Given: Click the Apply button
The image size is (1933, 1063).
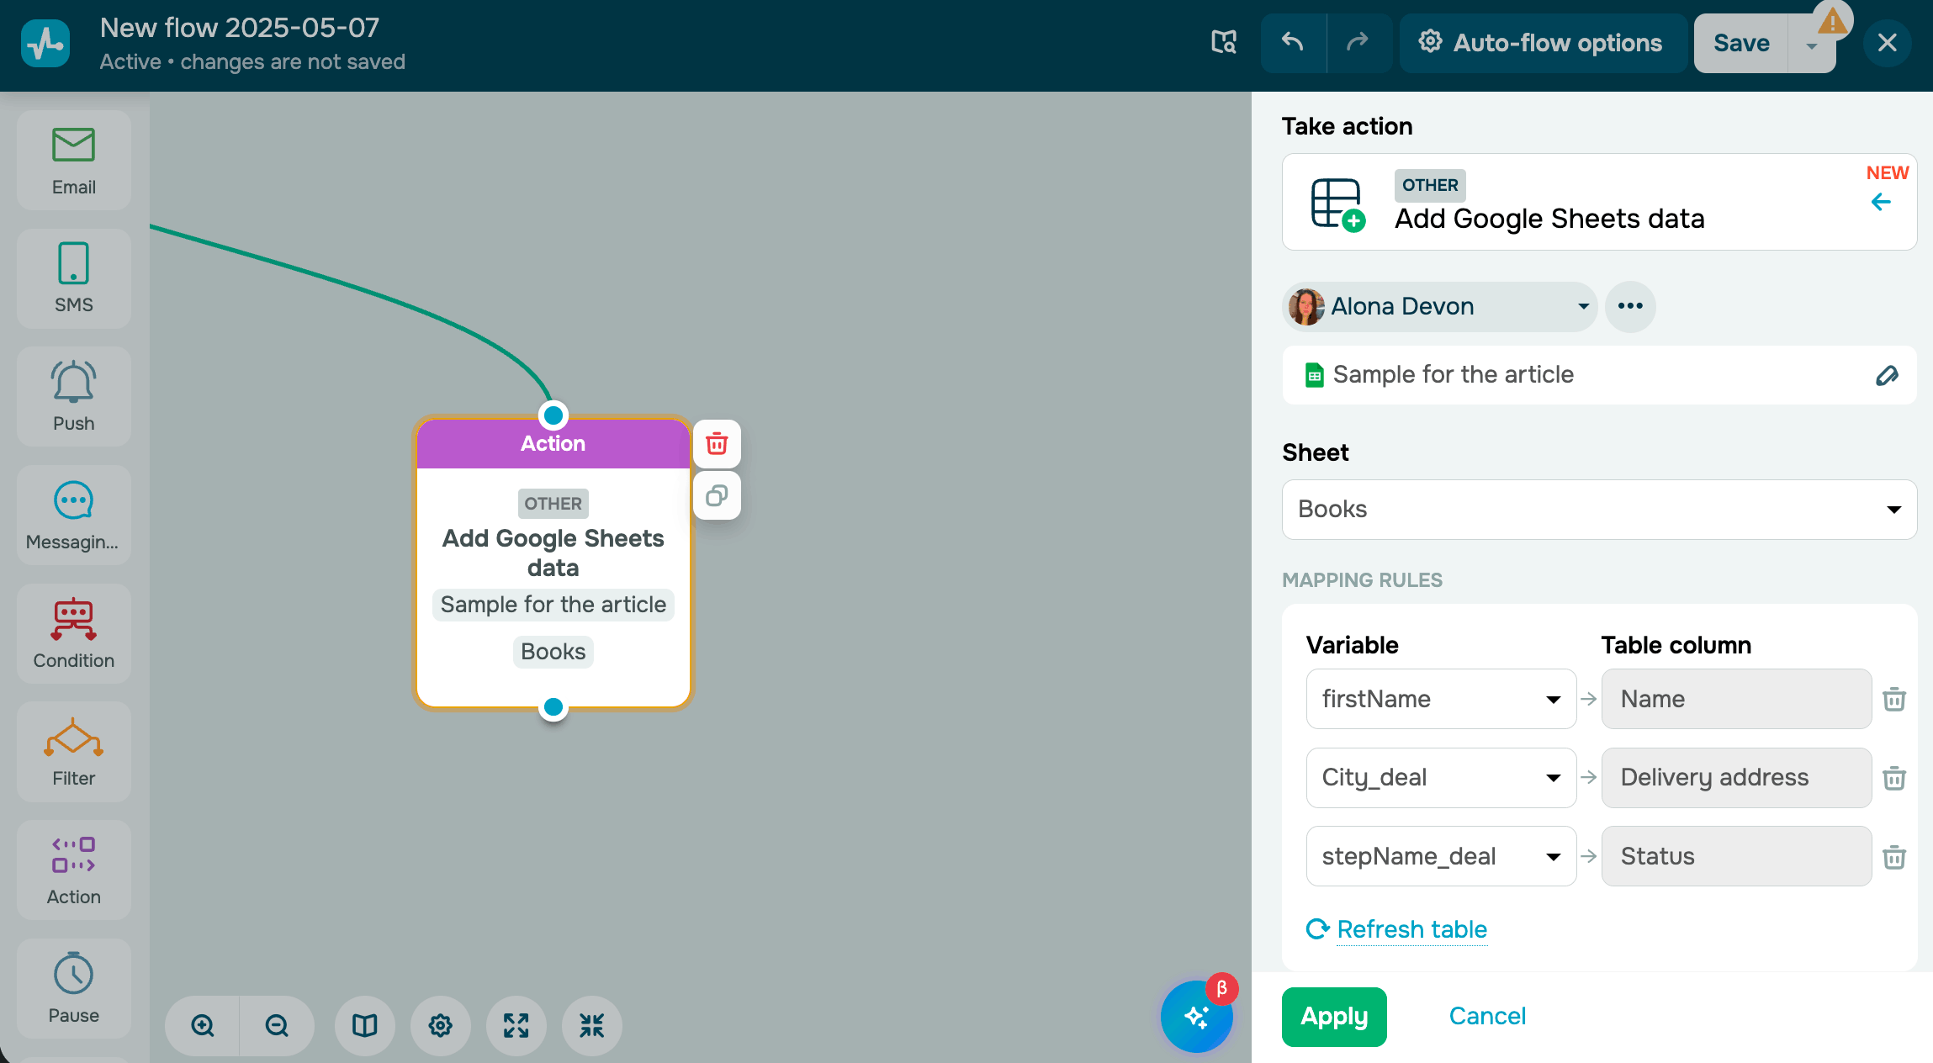Looking at the screenshot, I should click(1334, 1016).
